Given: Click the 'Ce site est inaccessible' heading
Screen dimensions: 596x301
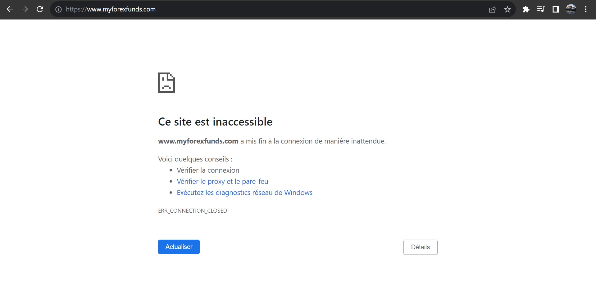Looking at the screenshot, I should [x=215, y=122].
